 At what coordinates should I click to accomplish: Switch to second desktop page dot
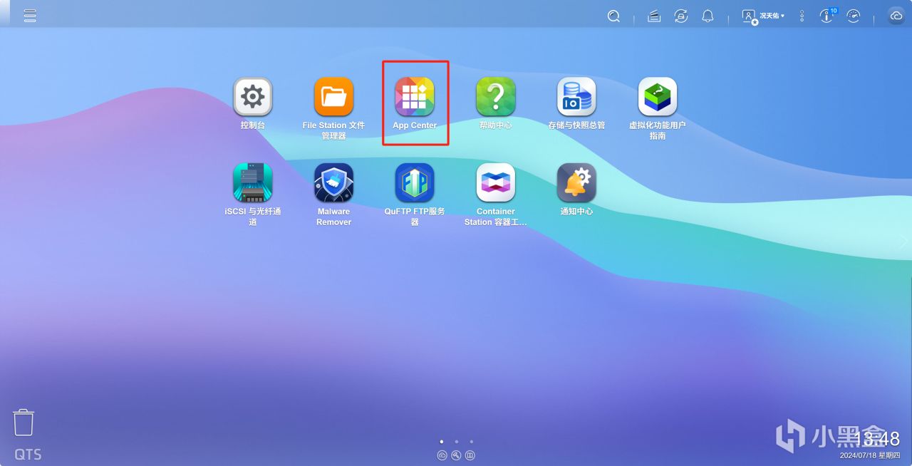pos(456,442)
